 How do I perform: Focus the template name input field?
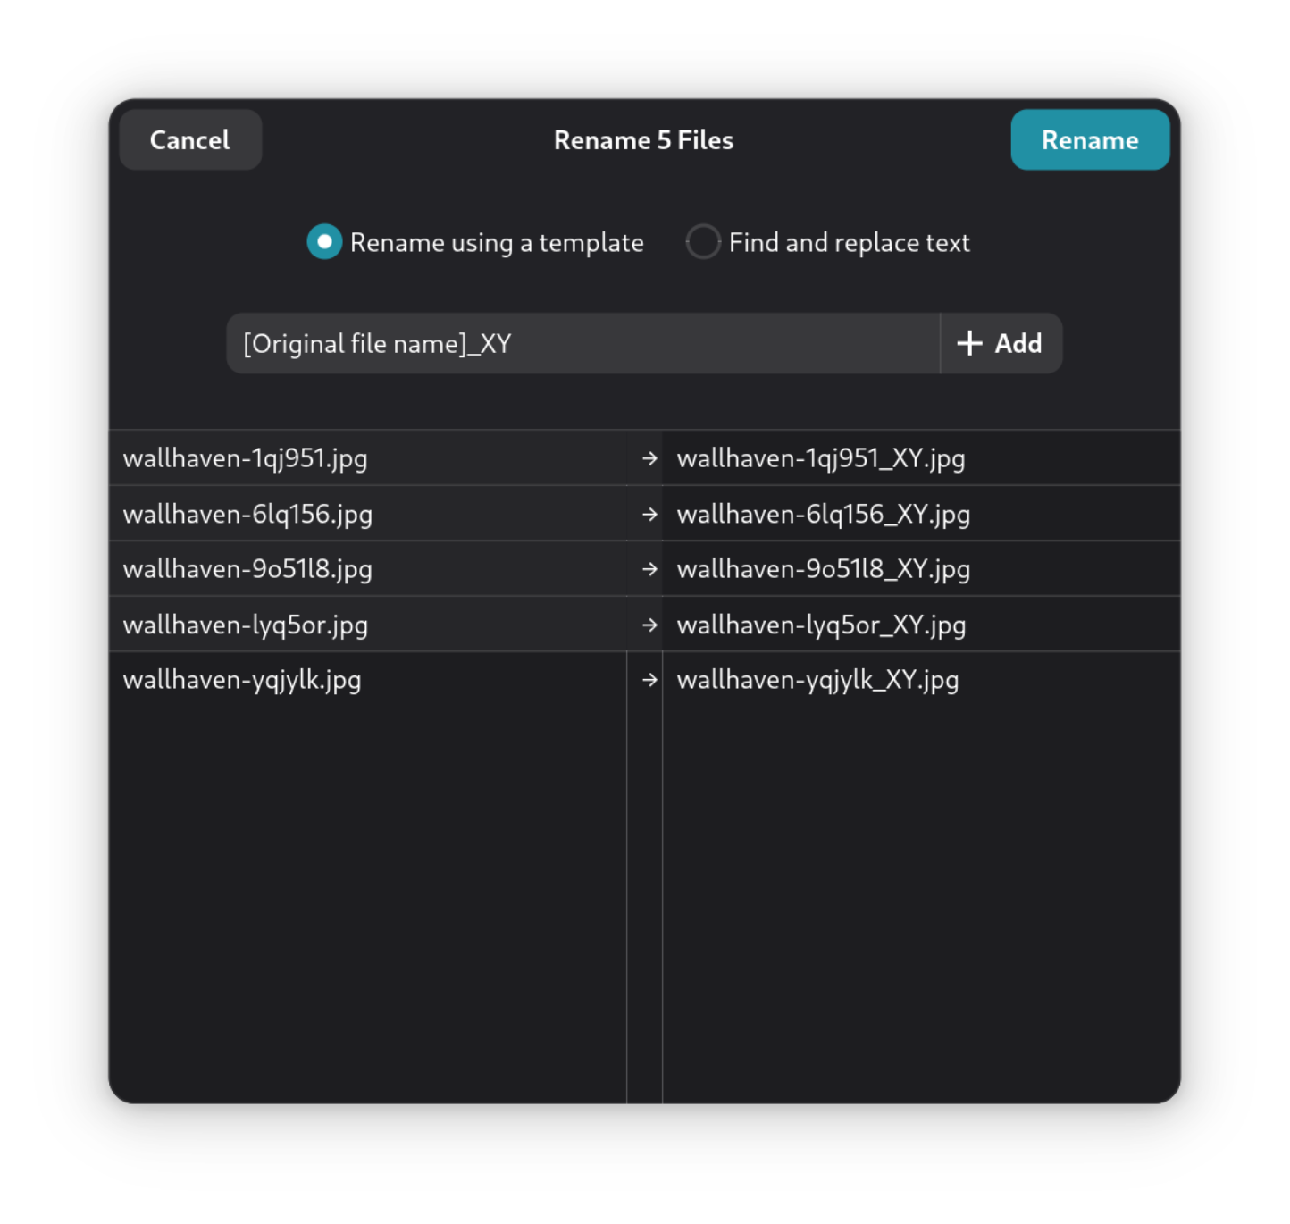point(583,343)
